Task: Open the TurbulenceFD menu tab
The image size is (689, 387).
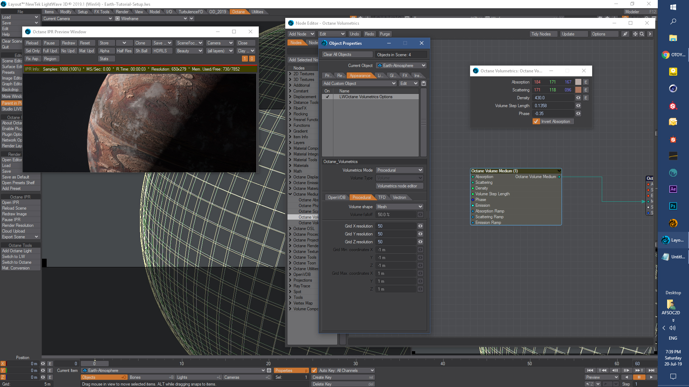Action: pos(191,12)
